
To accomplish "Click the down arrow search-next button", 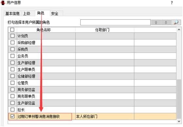I will pos(166,22).
